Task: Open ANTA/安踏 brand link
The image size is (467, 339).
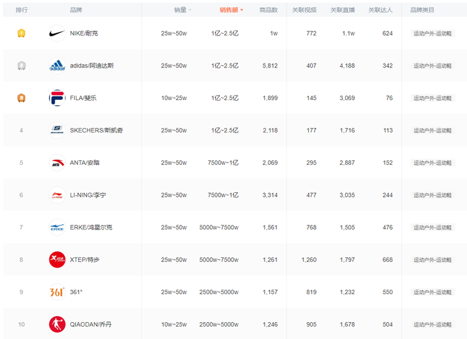Action: pos(84,162)
